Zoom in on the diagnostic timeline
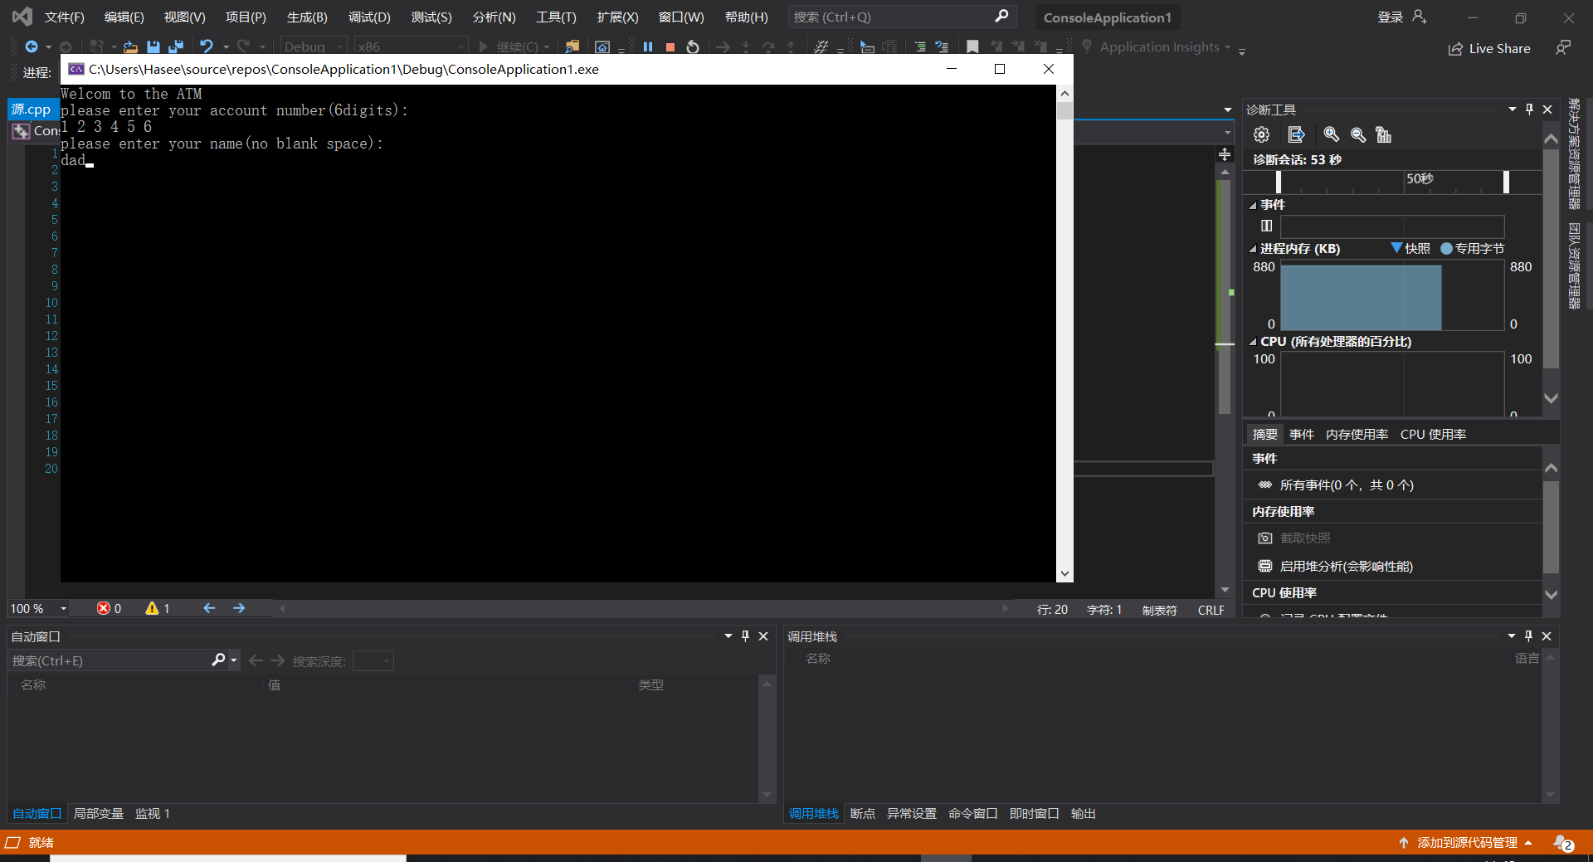Screen dimensions: 1593x862 [1332, 134]
